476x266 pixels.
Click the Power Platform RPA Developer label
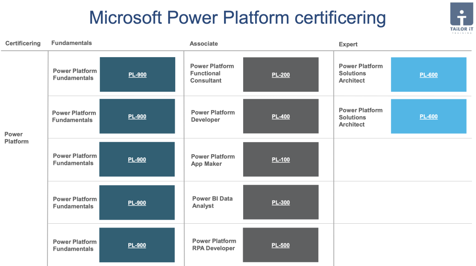pyautogui.click(x=214, y=245)
